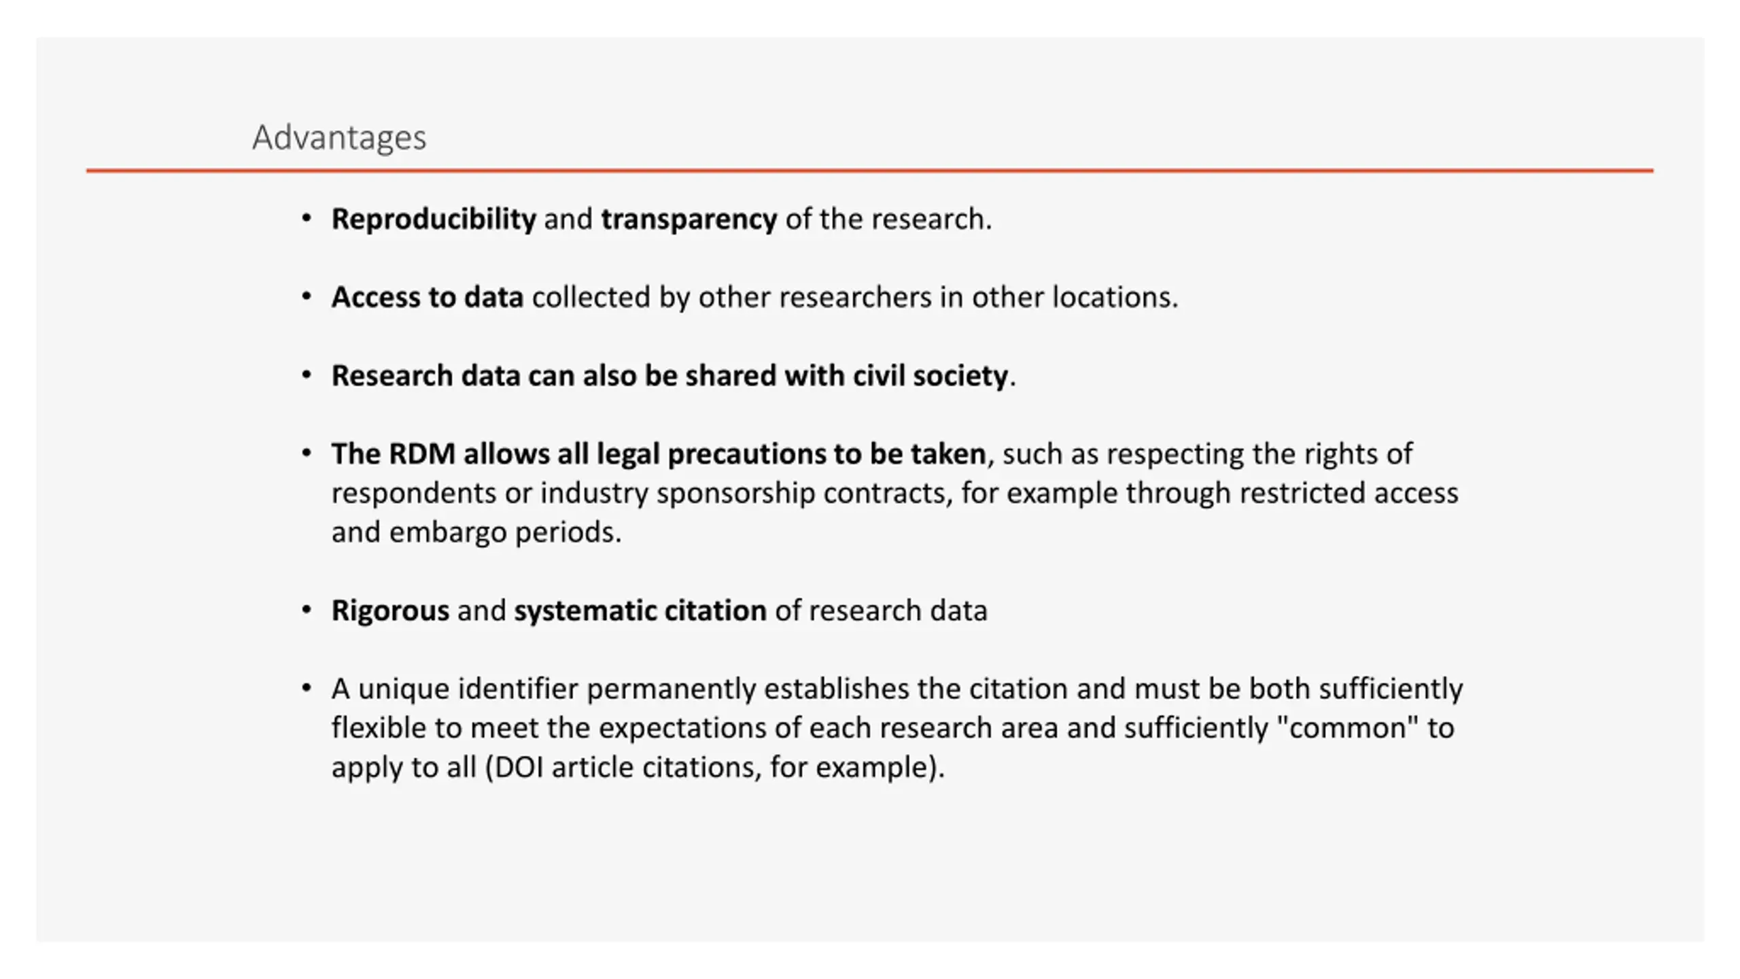The width and height of the screenshot is (1740, 979).
Task: Click the bullet before Reproducibility
Action: [x=307, y=219]
